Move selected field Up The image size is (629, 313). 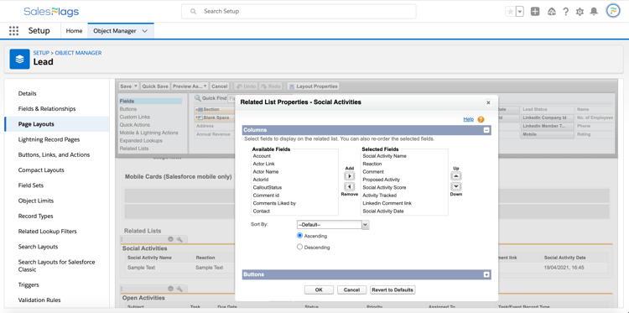coord(456,175)
